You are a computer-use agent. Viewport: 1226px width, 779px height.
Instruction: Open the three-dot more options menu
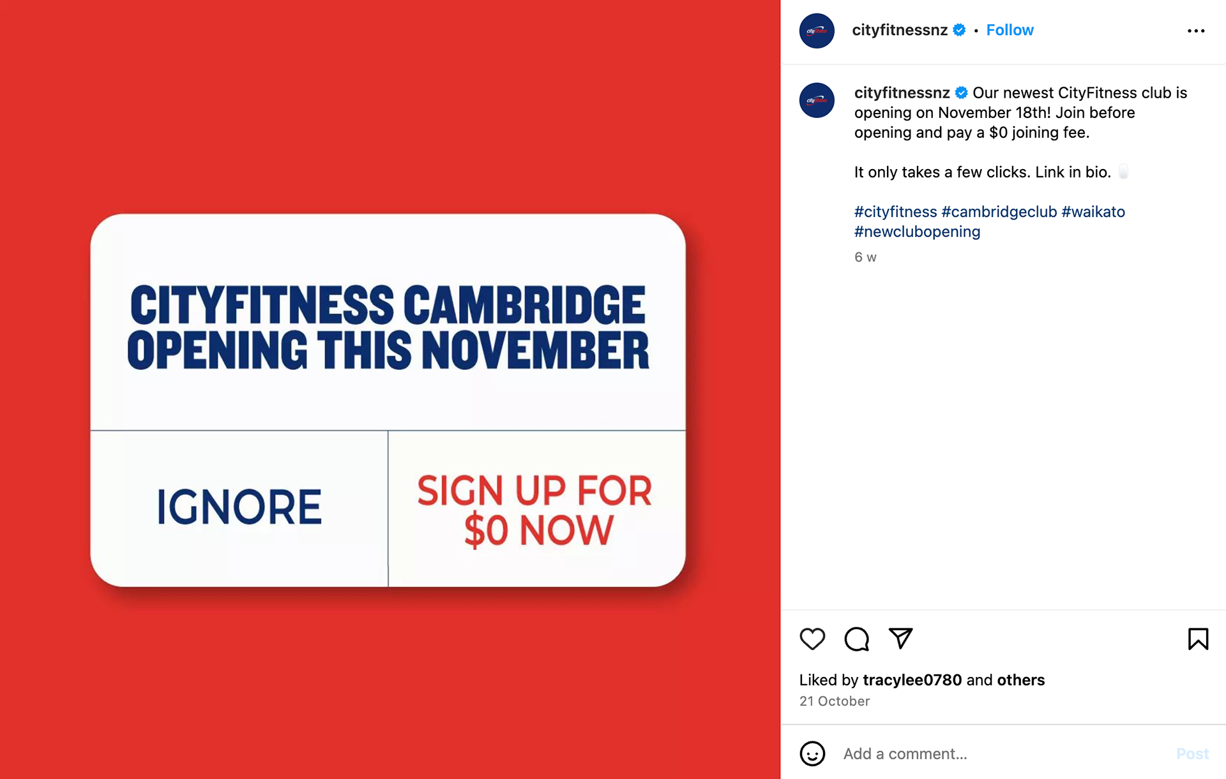1196,31
